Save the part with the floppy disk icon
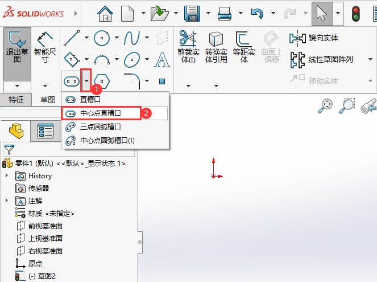 pyautogui.click(x=192, y=14)
